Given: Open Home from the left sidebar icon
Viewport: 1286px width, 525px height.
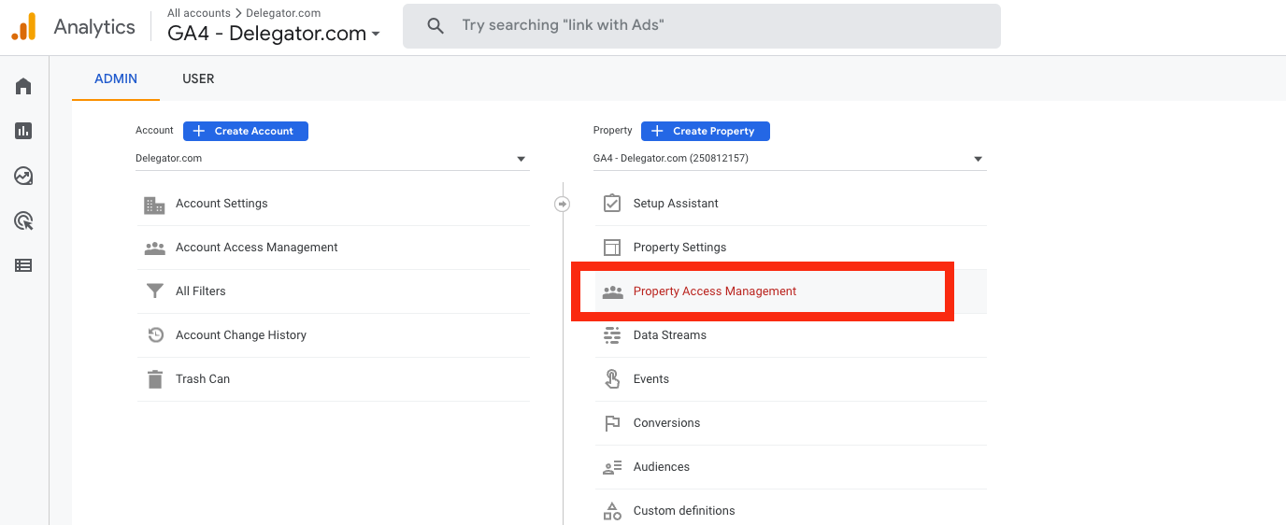Looking at the screenshot, I should pos(23,87).
